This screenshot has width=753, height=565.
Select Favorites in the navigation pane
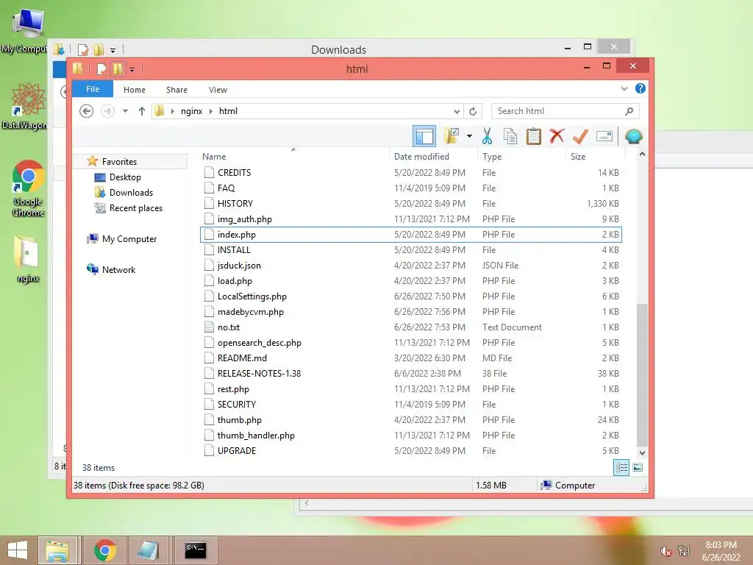[119, 162]
